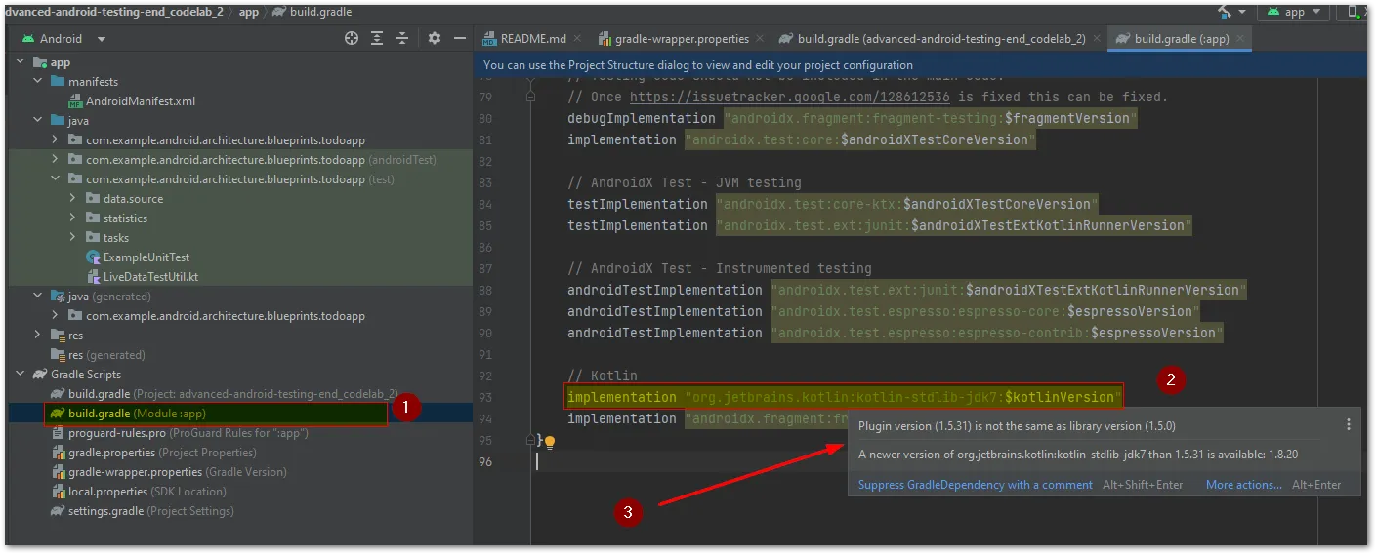Click the Make Project hammer icon
This screenshot has height=554, width=1376.
pos(1225,11)
